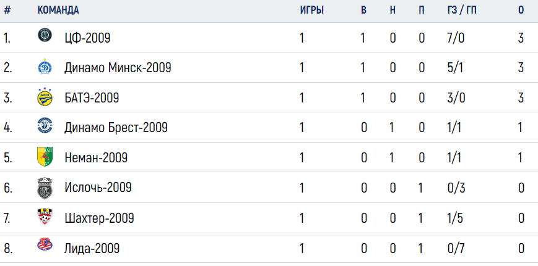Screen dimensions: 538x266
Task: Sort by the ИГРЫ column header
Action: [312, 10]
